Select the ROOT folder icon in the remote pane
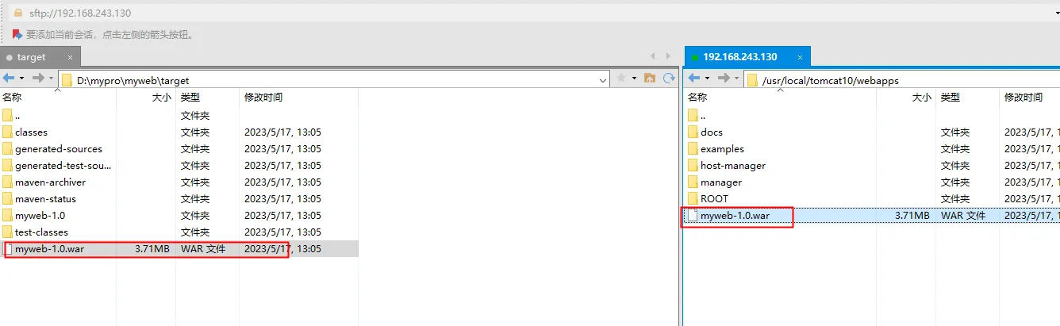 693,199
